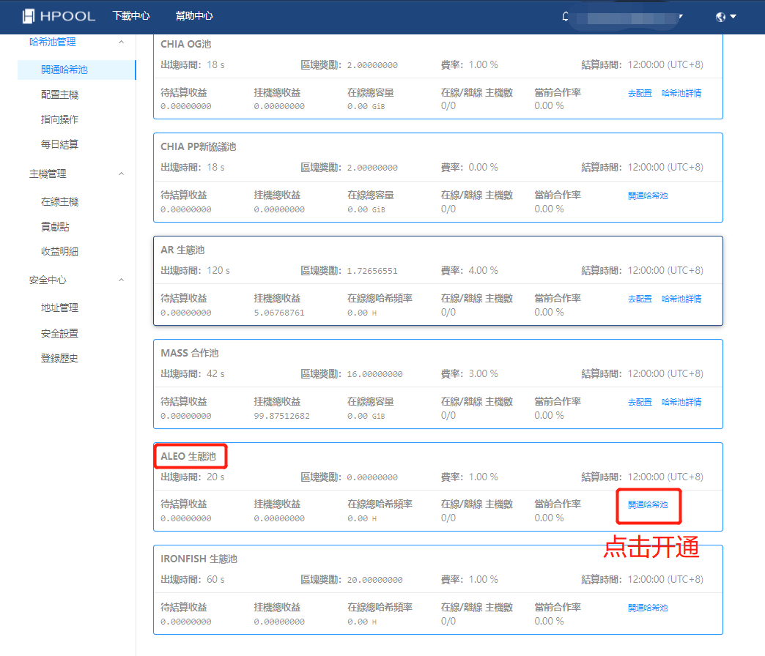This screenshot has width=765, height=656.
Task: Collapse the 安全中心 sidebar section
Action: pos(122,280)
